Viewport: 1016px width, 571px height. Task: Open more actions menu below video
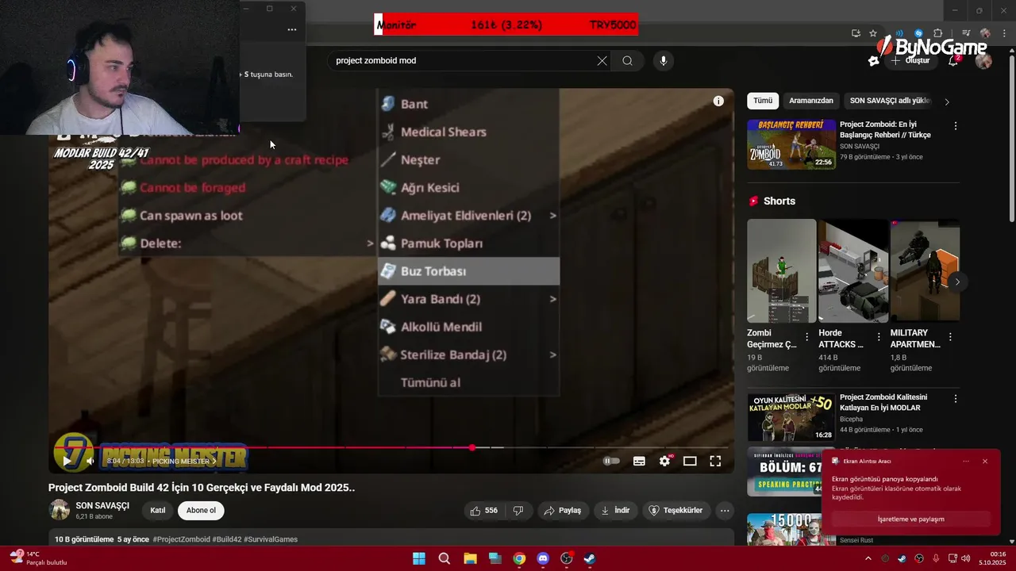[x=725, y=510]
